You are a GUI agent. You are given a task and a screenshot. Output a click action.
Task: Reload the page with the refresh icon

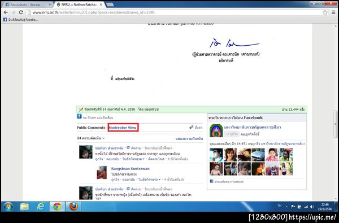tap(21, 12)
